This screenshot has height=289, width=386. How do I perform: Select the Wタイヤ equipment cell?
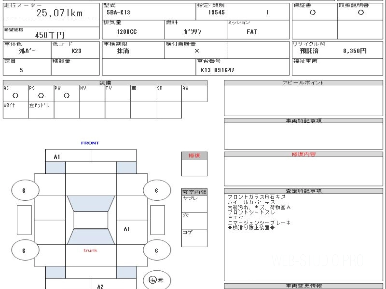(x=16, y=110)
